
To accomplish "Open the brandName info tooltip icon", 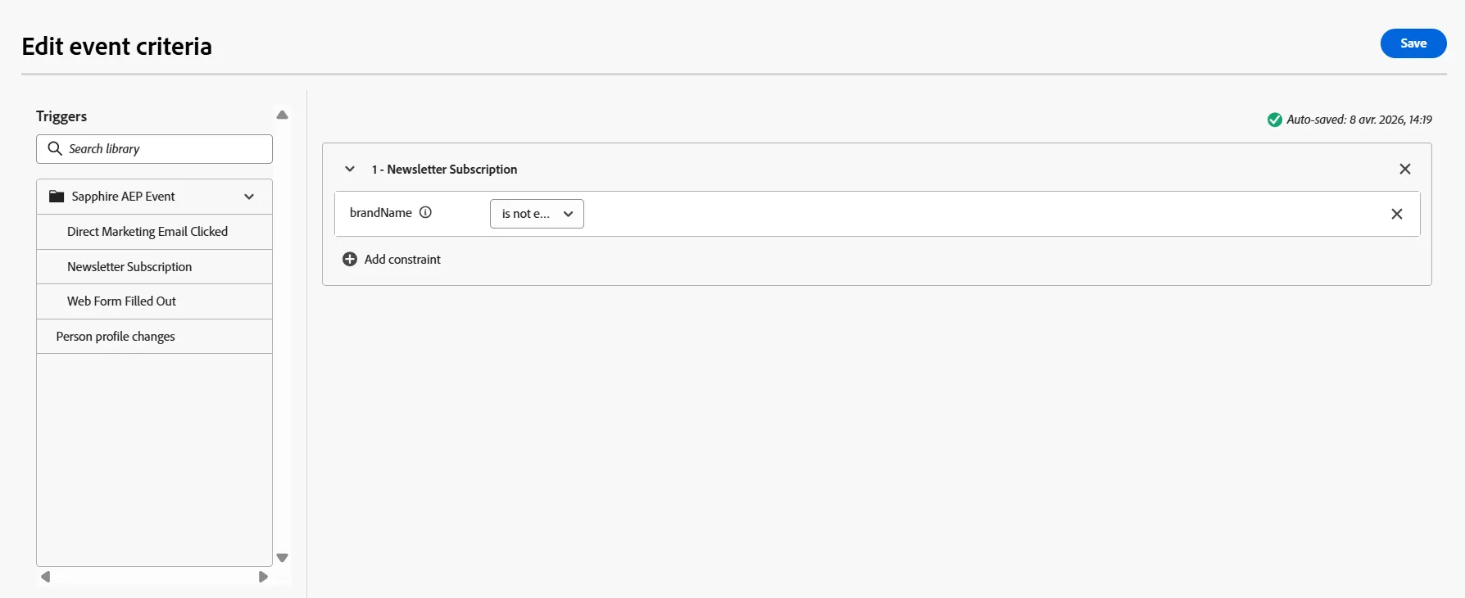I will click(x=425, y=212).
